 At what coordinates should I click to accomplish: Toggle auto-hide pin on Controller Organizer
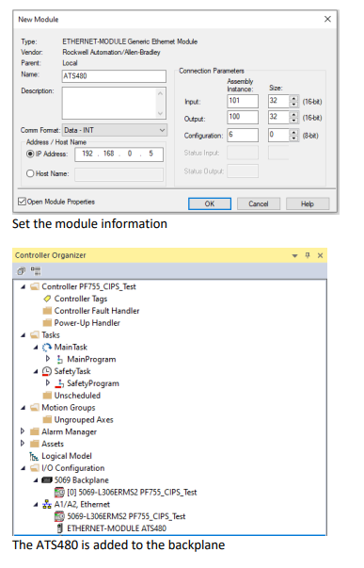tap(308, 255)
